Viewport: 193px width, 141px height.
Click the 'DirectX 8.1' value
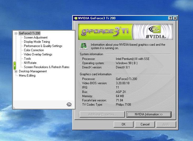(x=123, y=67)
